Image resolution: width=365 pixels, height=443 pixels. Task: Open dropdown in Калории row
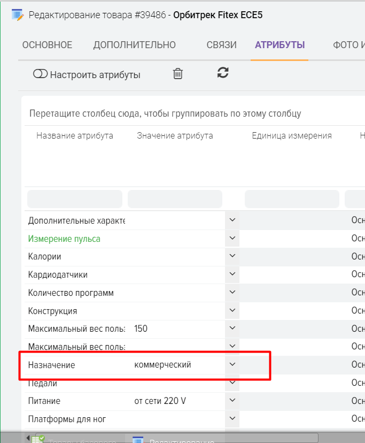pyautogui.click(x=232, y=256)
